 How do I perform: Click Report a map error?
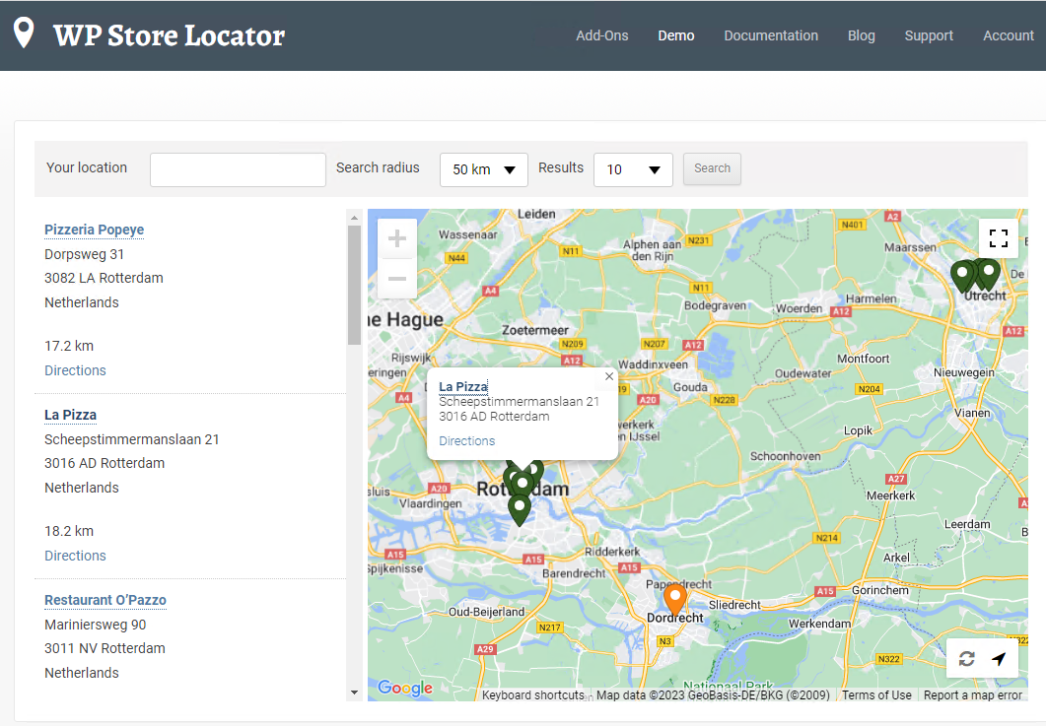click(973, 694)
